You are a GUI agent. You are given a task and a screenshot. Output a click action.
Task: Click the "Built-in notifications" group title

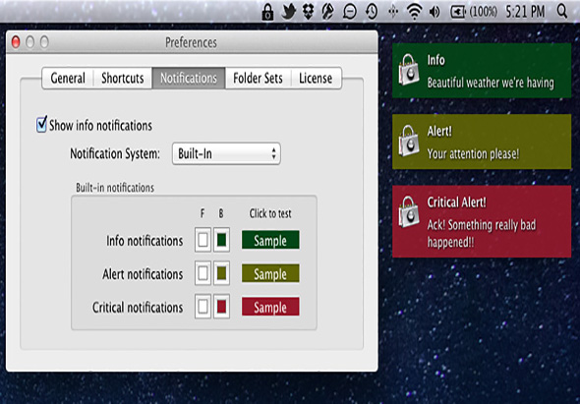pos(115,188)
